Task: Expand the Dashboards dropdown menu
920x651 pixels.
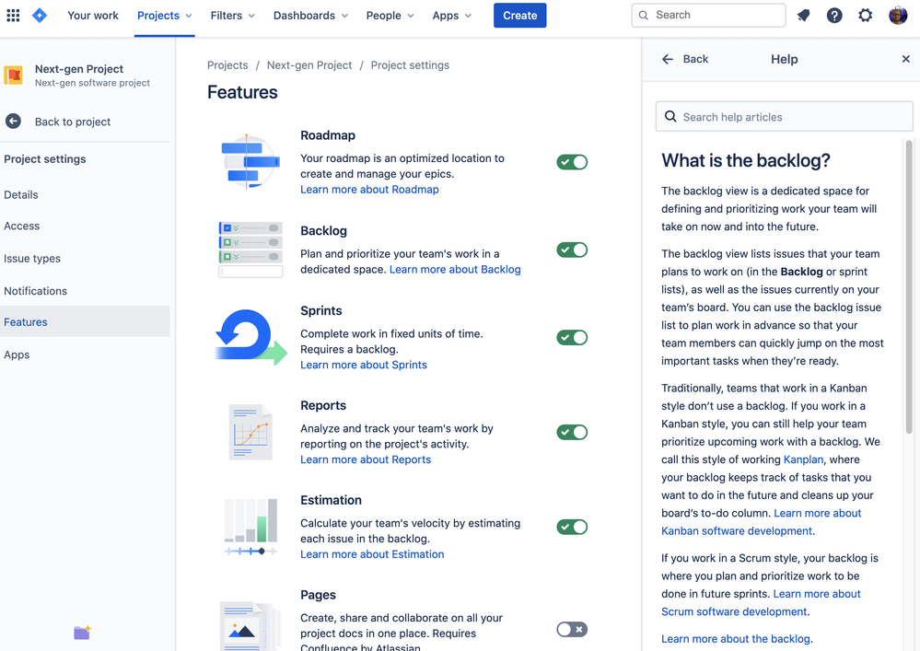Action: (310, 16)
